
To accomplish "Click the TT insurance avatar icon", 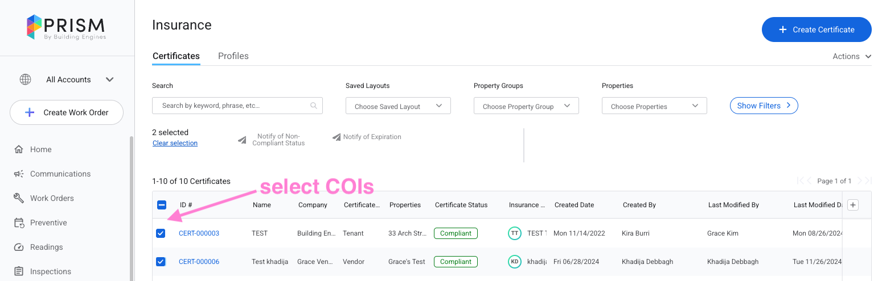I will (x=514, y=233).
